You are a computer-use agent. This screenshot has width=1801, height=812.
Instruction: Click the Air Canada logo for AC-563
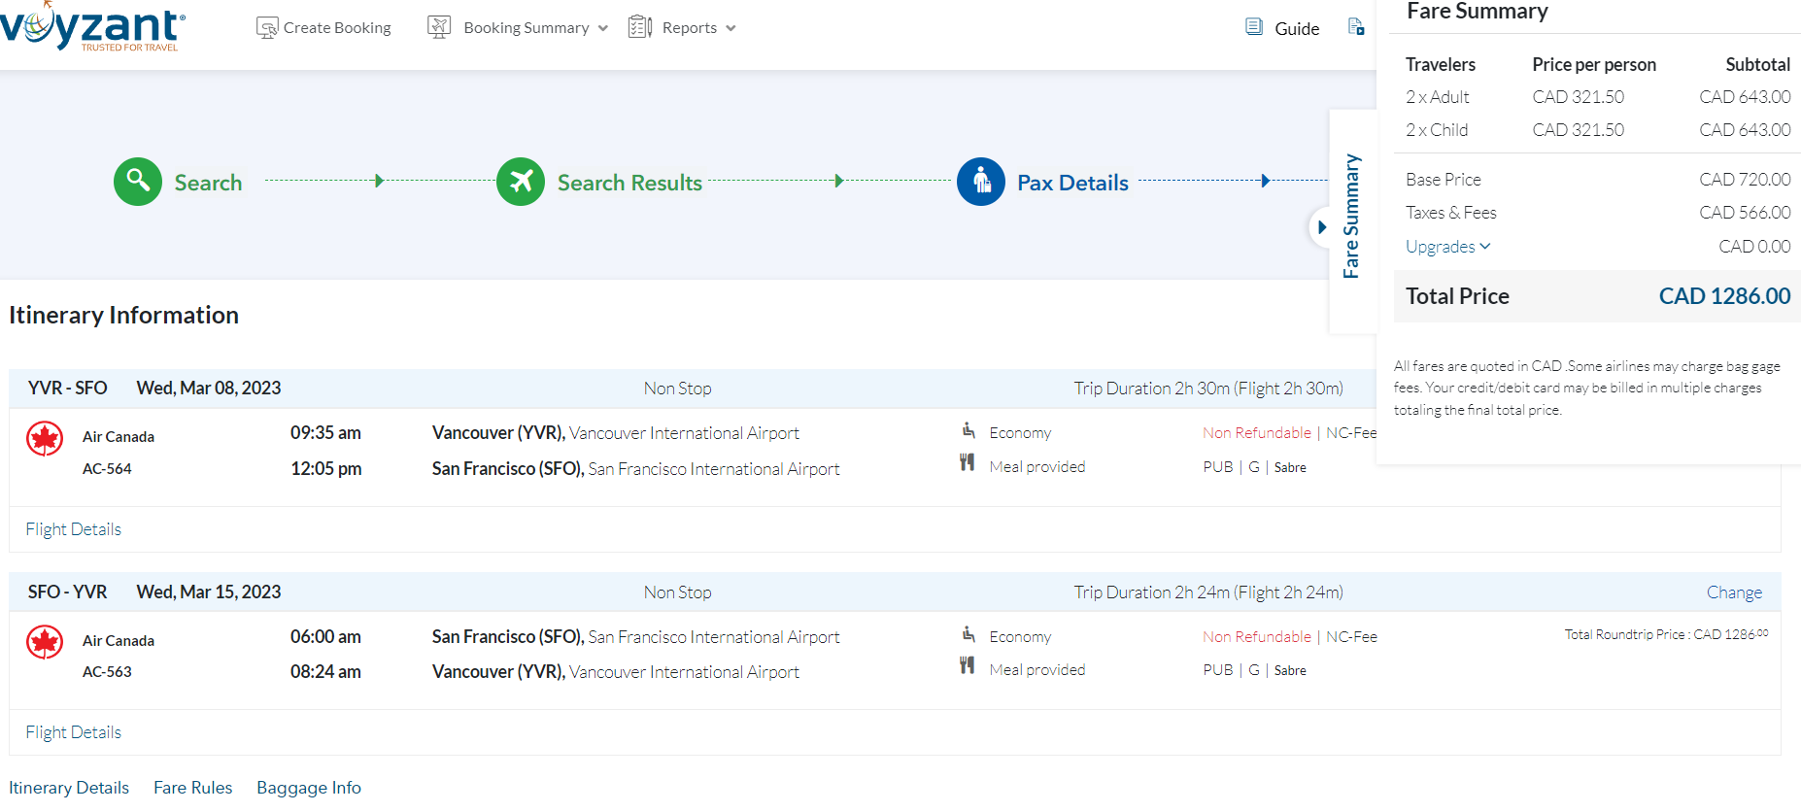[x=45, y=642]
